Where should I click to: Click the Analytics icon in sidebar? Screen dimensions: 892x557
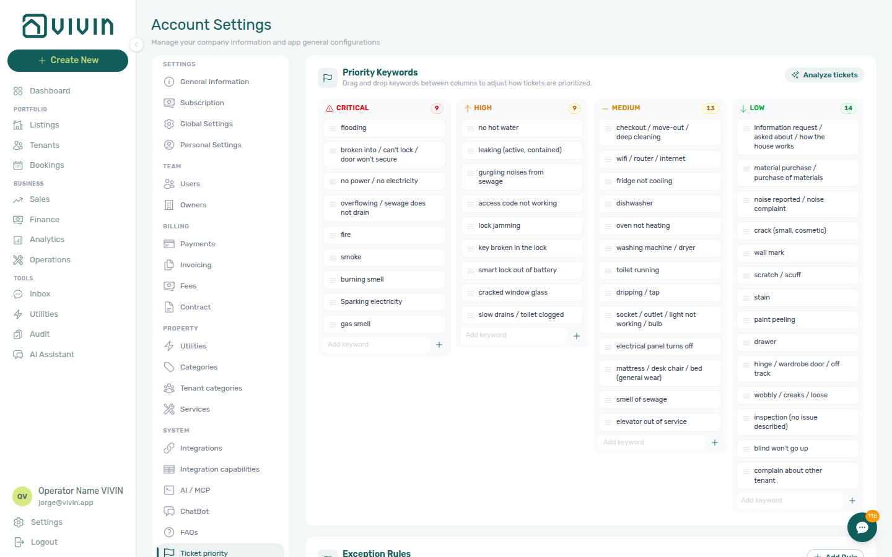(x=18, y=240)
